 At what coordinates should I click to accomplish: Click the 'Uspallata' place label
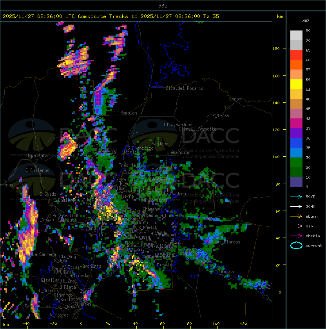click(x=37, y=156)
